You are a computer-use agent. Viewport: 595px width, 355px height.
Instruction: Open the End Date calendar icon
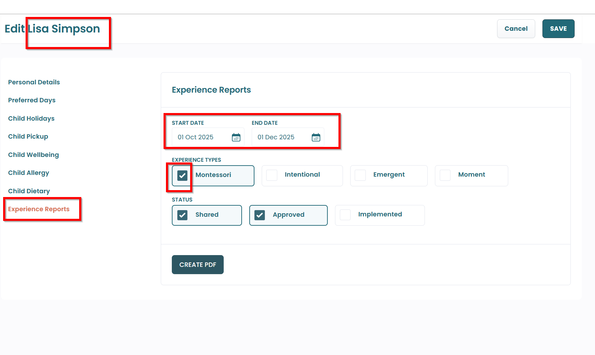316,137
